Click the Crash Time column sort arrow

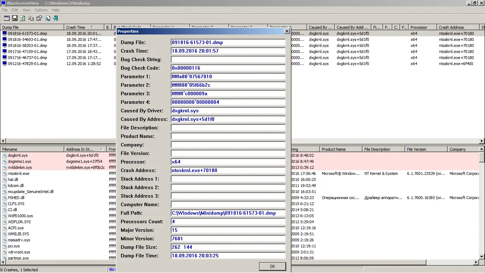[x=92, y=27]
